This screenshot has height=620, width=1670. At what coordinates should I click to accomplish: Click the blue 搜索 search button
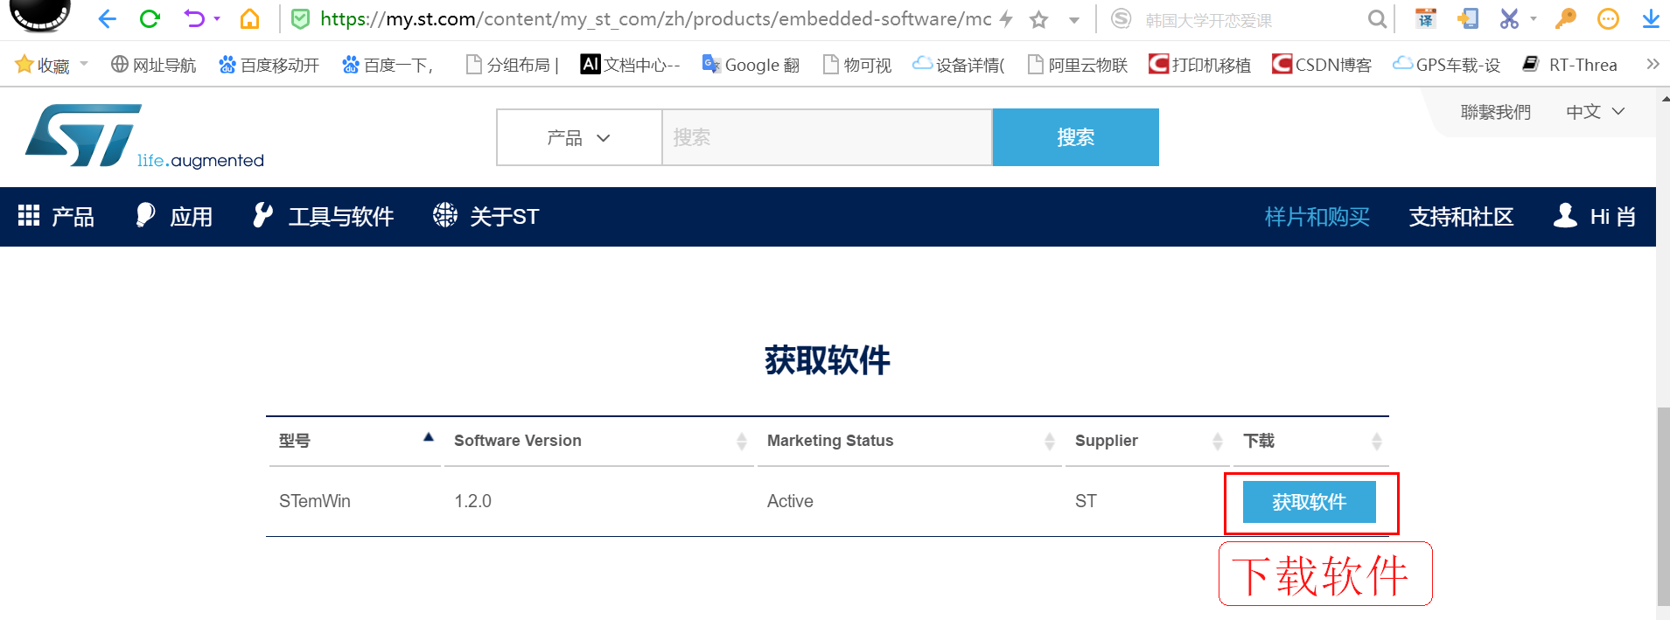coord(1075,137)
